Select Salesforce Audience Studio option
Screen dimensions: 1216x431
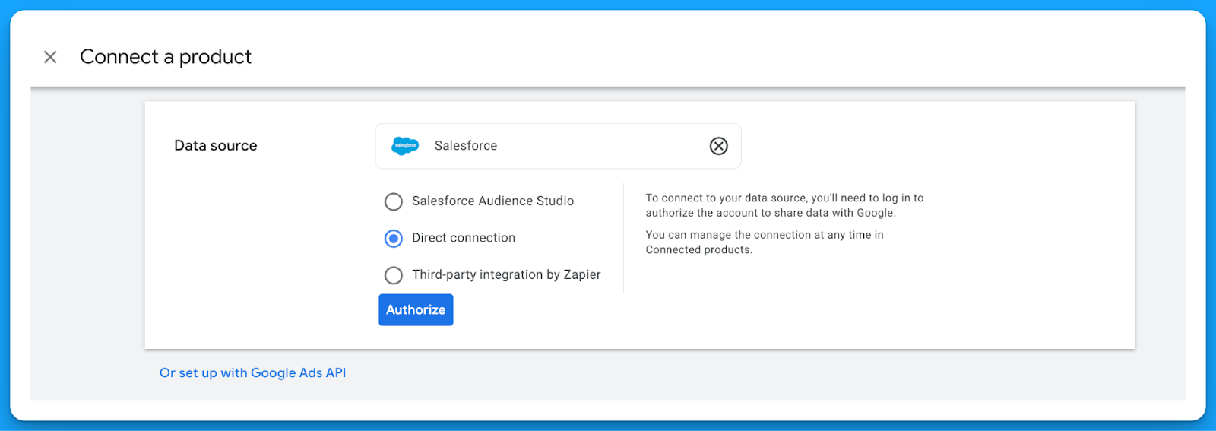(394, 201)
